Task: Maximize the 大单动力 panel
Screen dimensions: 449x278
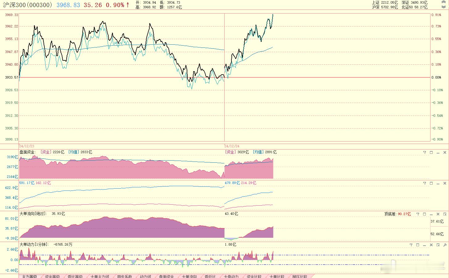Action: pos(418,245)
